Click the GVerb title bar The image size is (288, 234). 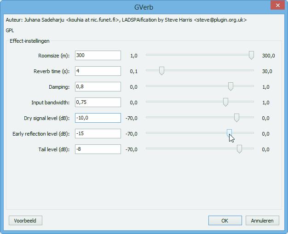[144, 6]
